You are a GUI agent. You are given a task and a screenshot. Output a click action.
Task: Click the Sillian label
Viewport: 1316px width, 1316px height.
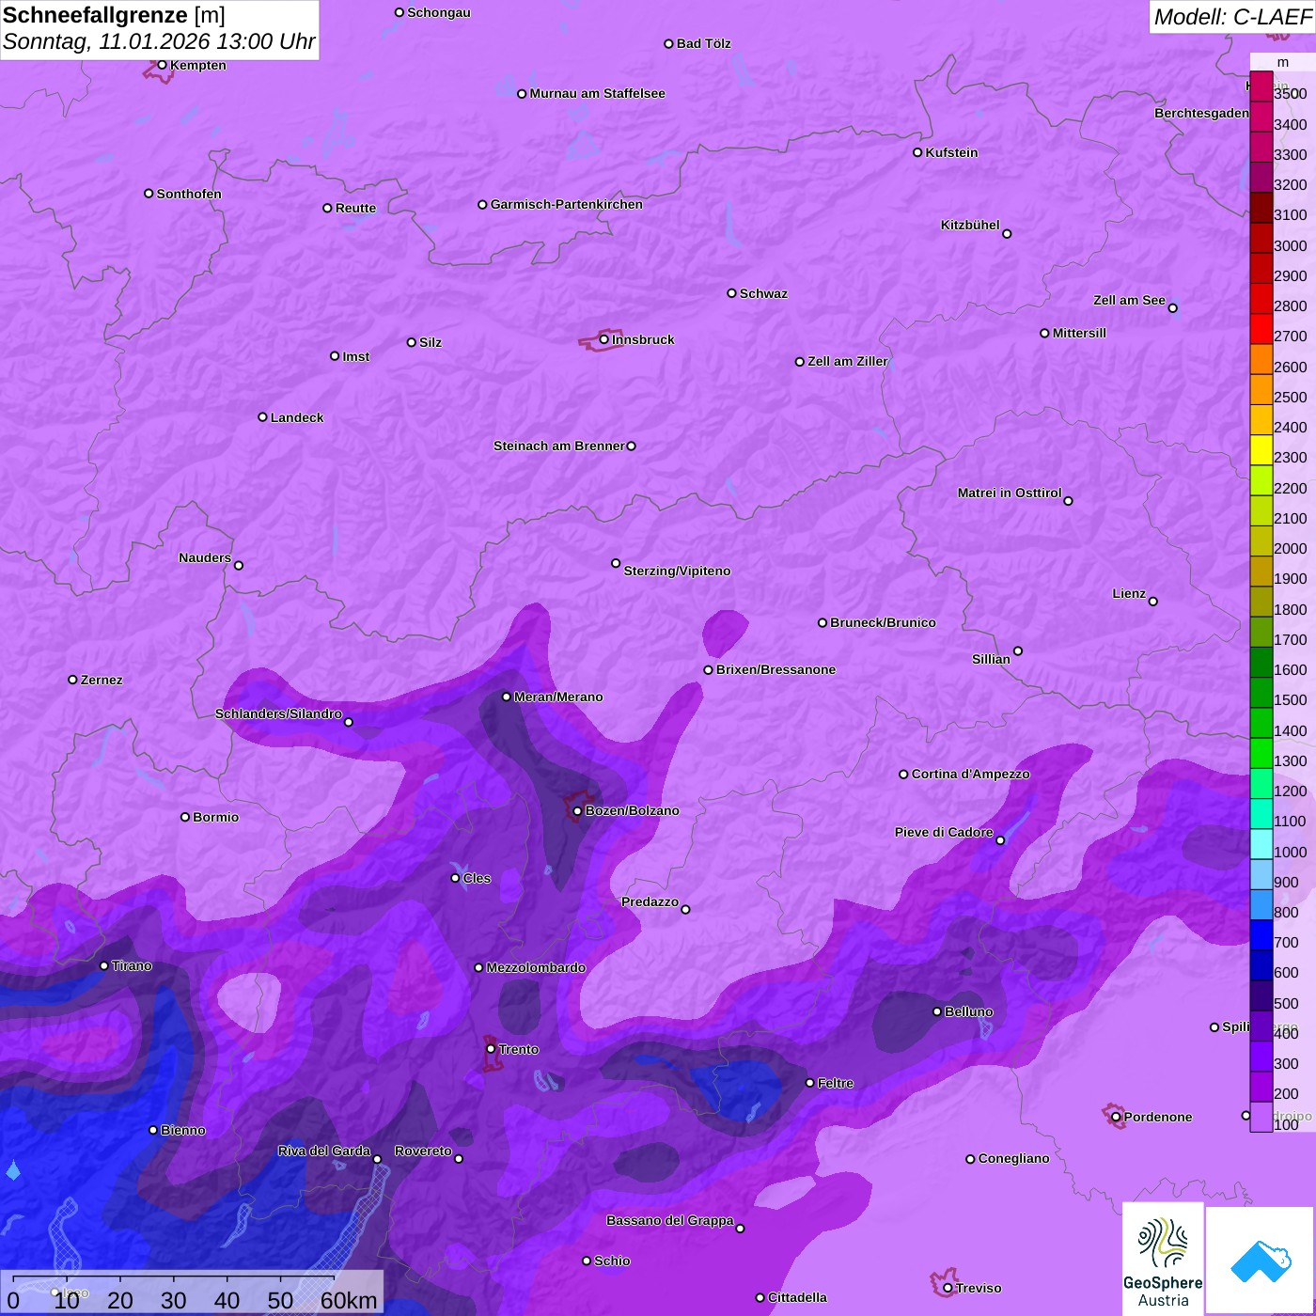click(x=991, y=659)
